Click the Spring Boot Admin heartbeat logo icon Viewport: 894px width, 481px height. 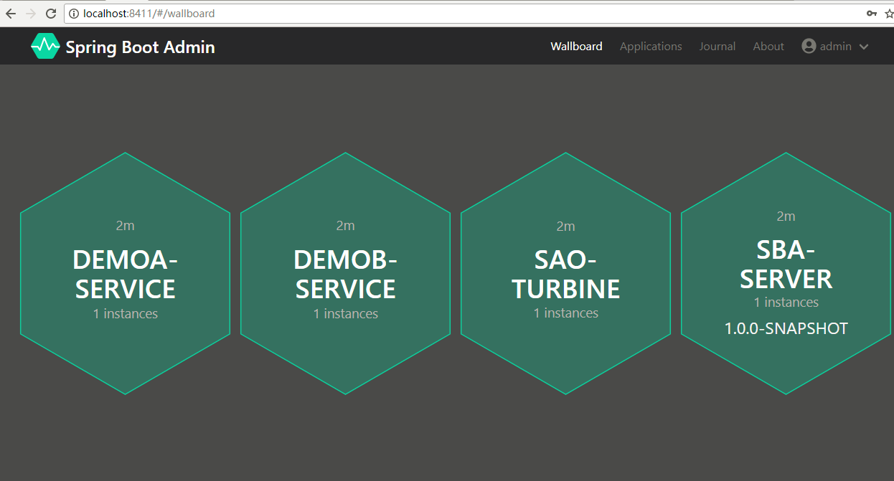tap(45, 47)
